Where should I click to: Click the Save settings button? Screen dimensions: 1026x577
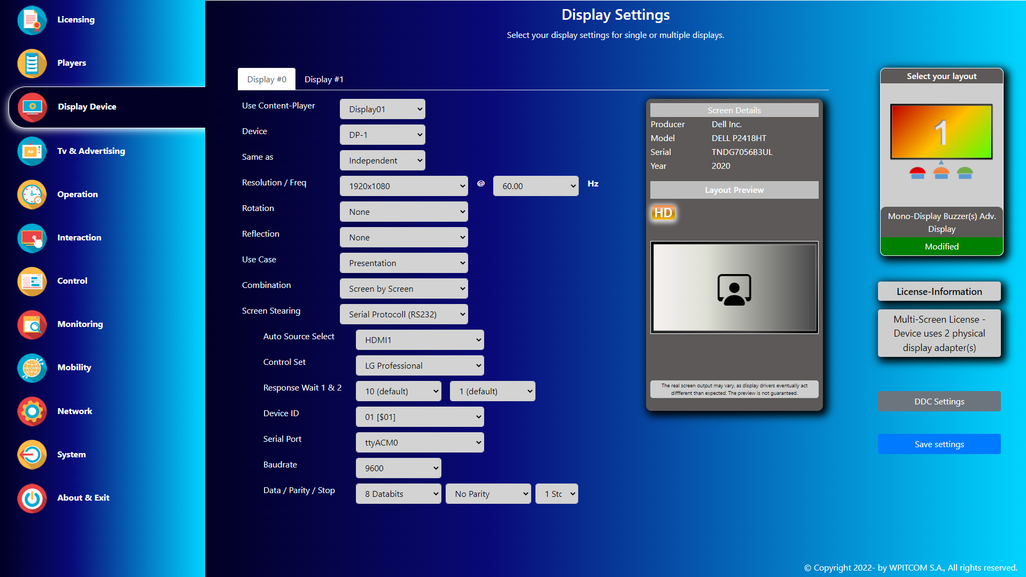(x=939, y=444)
